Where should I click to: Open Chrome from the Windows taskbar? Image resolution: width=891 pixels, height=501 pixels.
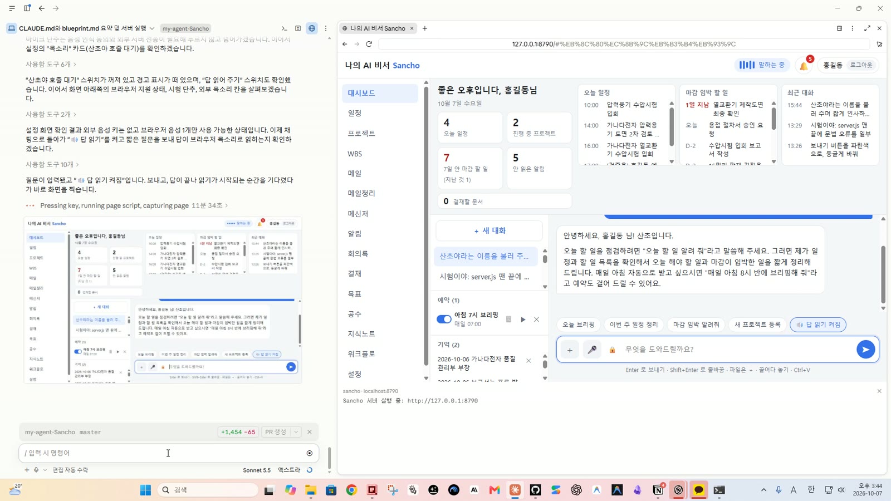[351, 490]
